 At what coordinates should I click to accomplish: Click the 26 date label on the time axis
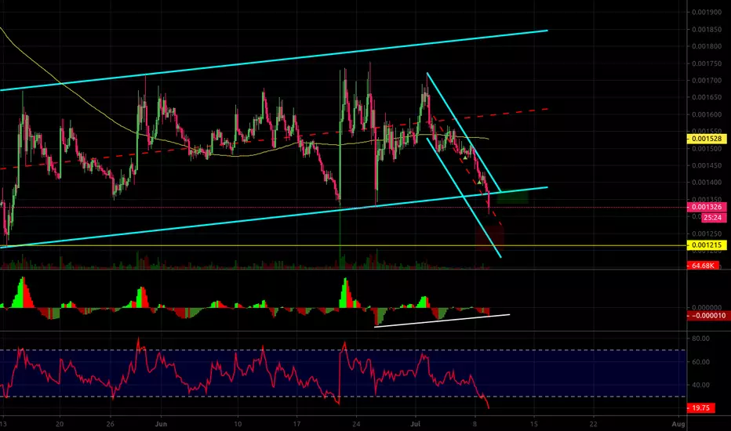tap(111, 424)
